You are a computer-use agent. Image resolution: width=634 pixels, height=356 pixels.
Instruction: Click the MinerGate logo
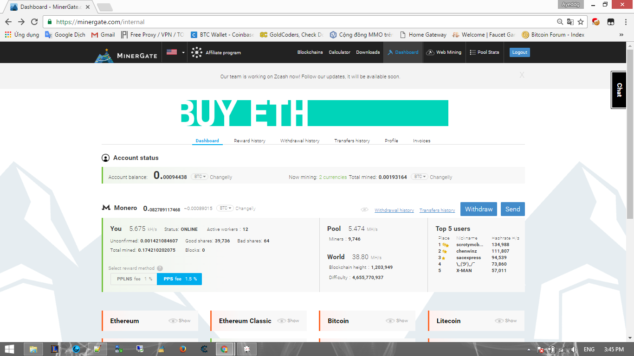click(x=126, y=55)
